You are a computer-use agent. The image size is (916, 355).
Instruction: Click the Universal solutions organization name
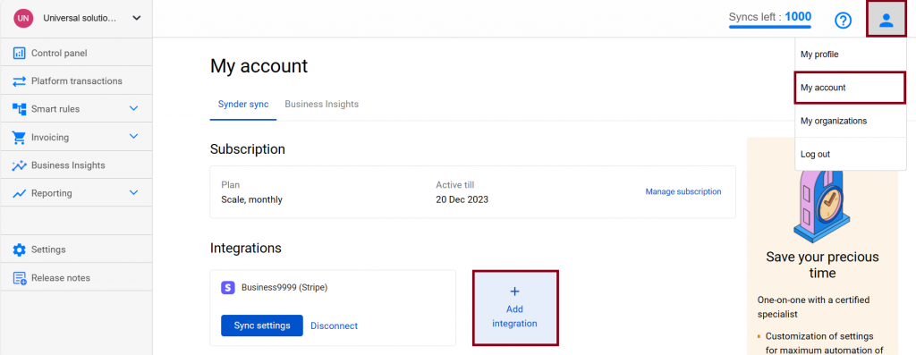(80, 18)
